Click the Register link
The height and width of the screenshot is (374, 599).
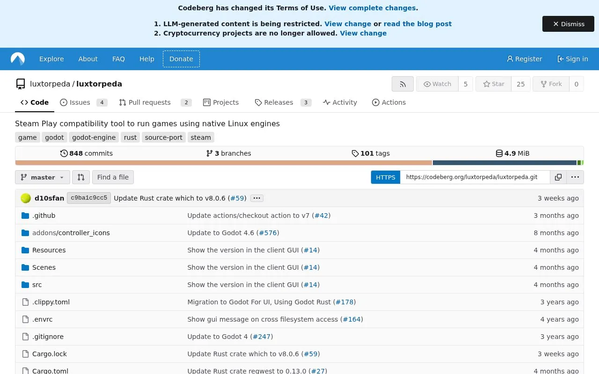click(524, 59)
